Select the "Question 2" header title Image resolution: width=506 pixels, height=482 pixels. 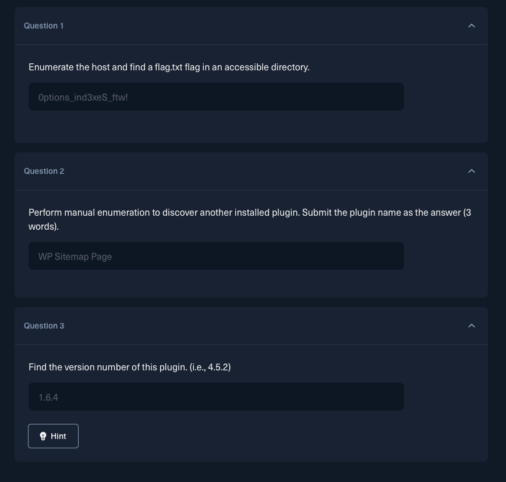pyautogui.click(x=44, y=171)
